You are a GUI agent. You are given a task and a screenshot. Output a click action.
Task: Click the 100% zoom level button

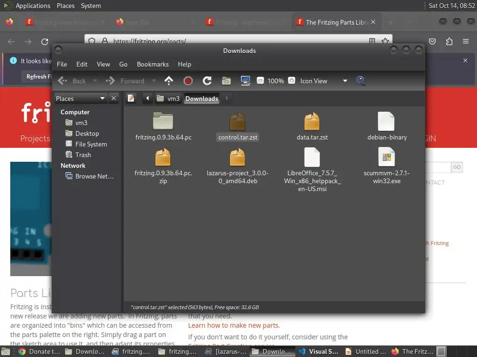pos(276,81)
